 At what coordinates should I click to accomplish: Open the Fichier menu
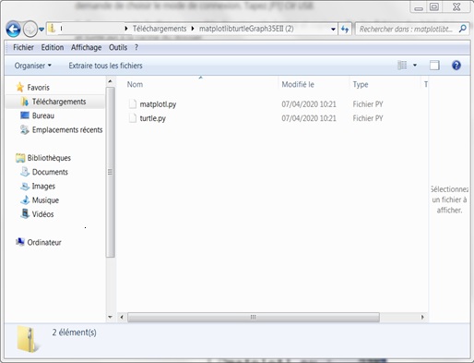23,47
